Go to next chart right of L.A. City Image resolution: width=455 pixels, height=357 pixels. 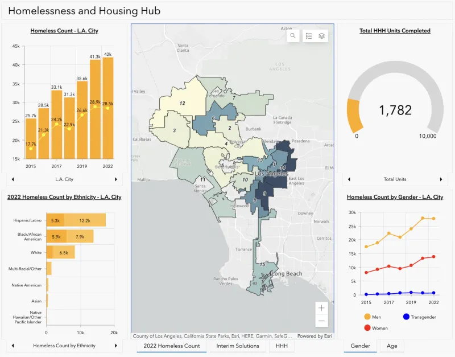click(116, 179)
